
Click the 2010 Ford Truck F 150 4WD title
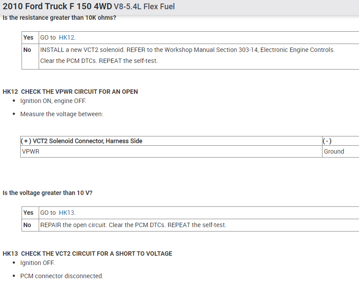tap(57, 7)
